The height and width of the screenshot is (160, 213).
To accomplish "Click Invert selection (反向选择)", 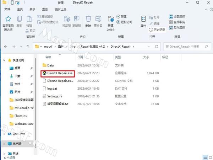I will 177,27.
